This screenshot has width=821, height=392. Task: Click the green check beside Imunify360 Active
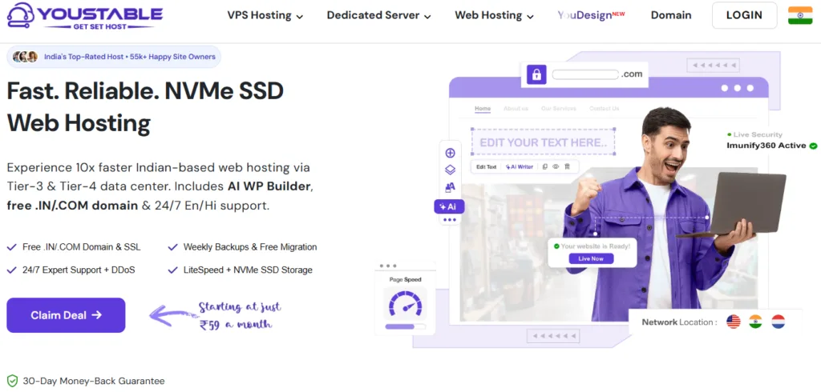(x=813, y=146)
